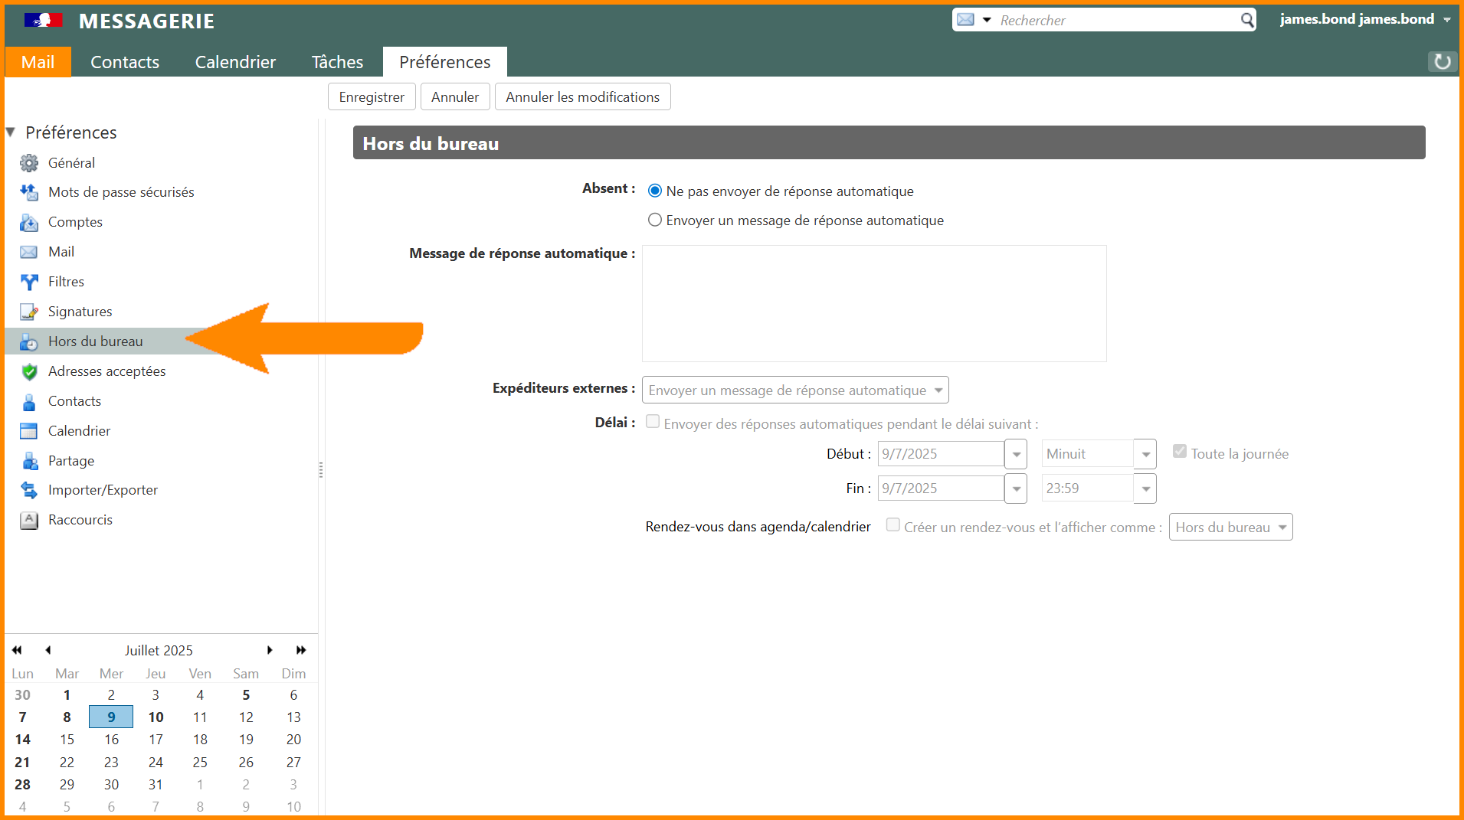Click the search magnifier icon

(1247, 20)
